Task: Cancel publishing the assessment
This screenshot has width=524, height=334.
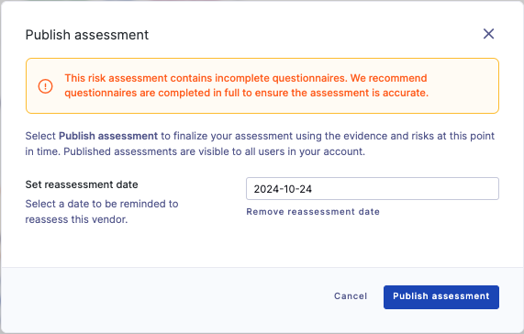Action: [x=351, y=296]
